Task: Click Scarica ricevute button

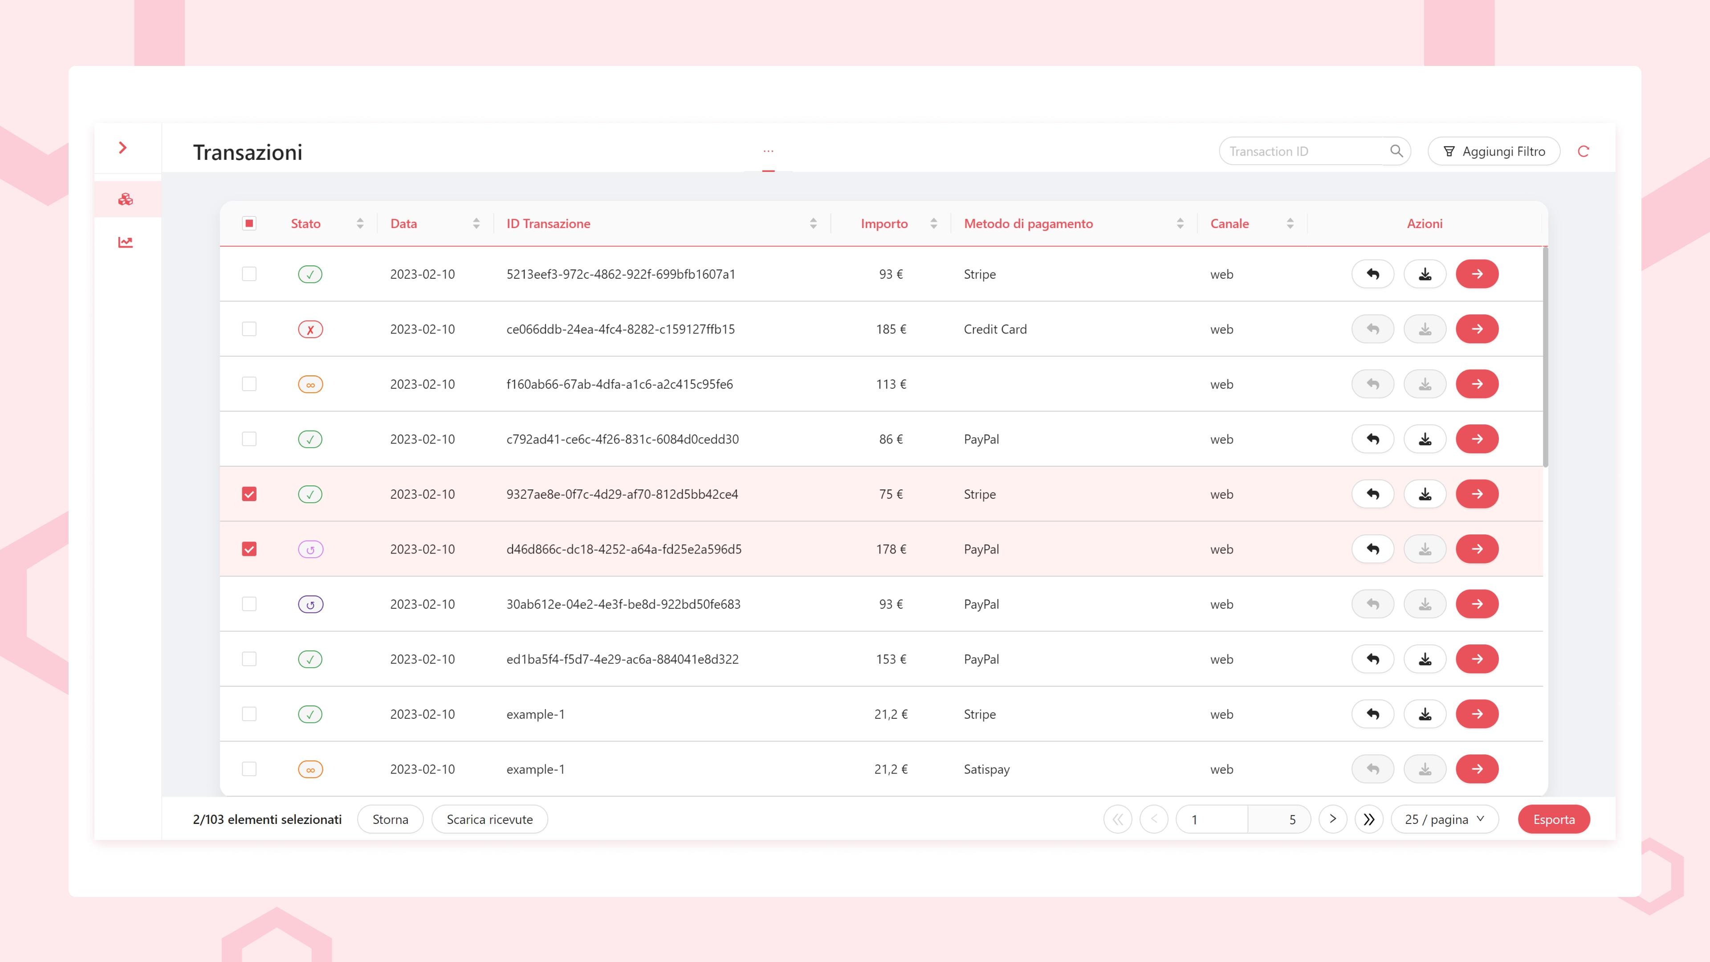Action: (x=490, y=819)
